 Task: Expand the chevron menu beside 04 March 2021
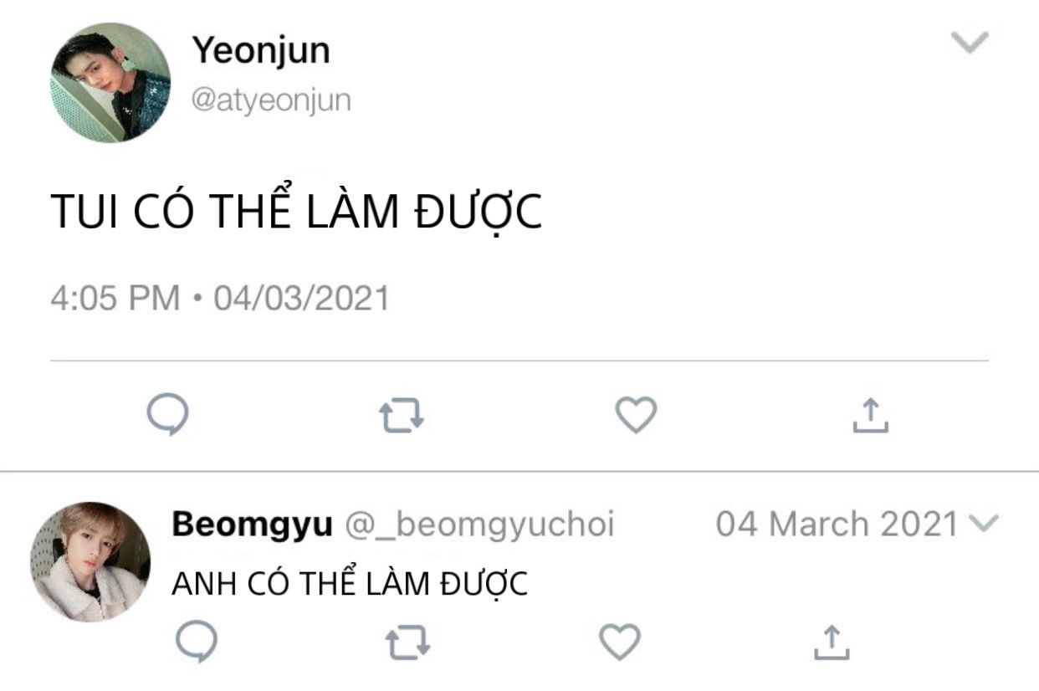click(x=983, y=525)
